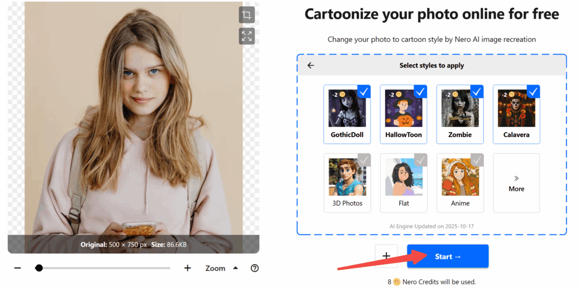This screenshot has width=580, height=289.
Task: Choose the Anime style thumbnail
Action: coord(460,177)
